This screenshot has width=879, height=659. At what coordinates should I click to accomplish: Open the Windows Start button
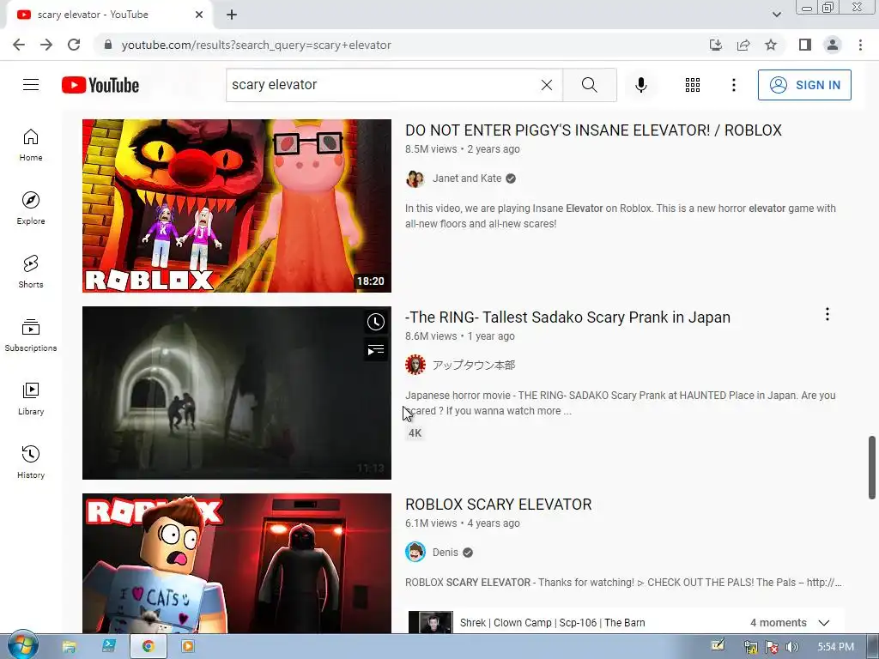coord(22,646)
